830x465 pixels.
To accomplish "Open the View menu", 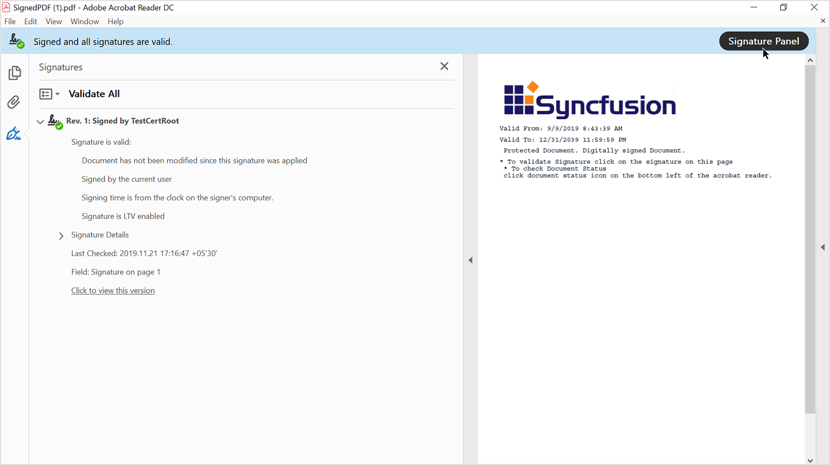I will pos(53,22).
